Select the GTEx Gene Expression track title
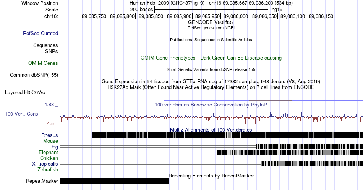 (x=211, y=81)
